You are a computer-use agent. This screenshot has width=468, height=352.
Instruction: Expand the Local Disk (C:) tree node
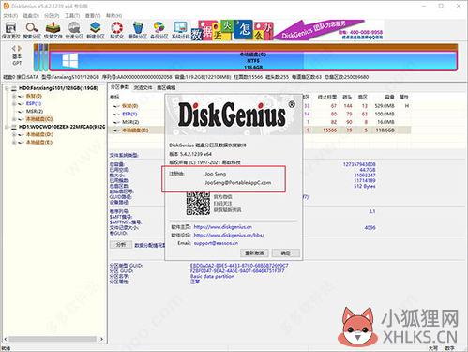pyautogui.click(x=14, y=119)
